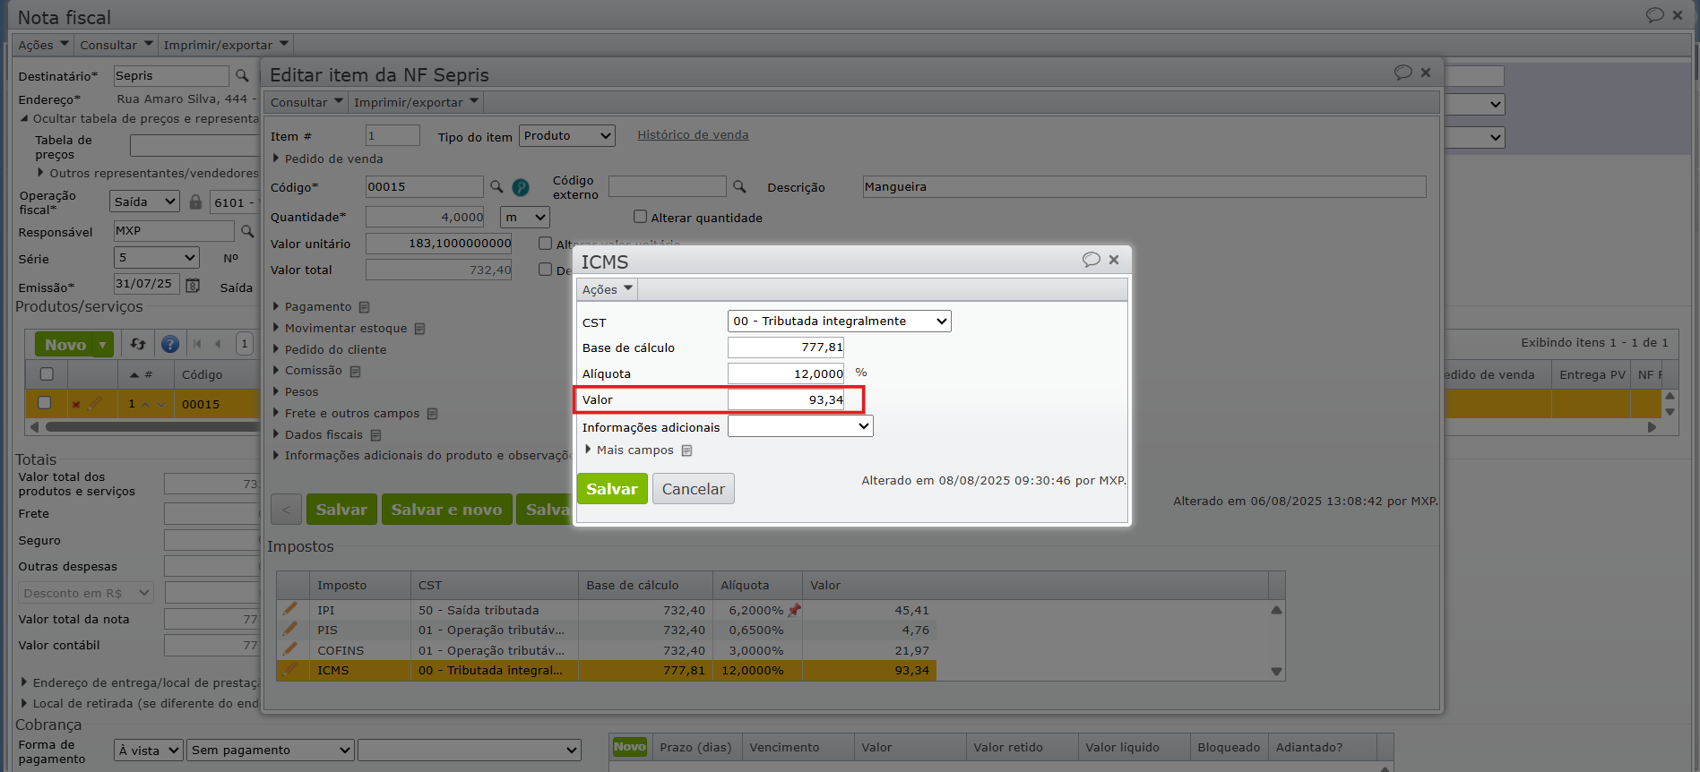Click note icon beside Dados fiscais
This screenshot has height=772, width=1700.
pyautogui.click(x=375, y=435)
